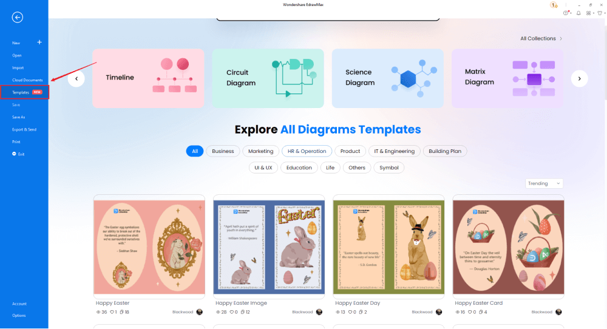607x329 pixels.
Task: Open the Trending sort dropdown
Action: tap(544, 183)
